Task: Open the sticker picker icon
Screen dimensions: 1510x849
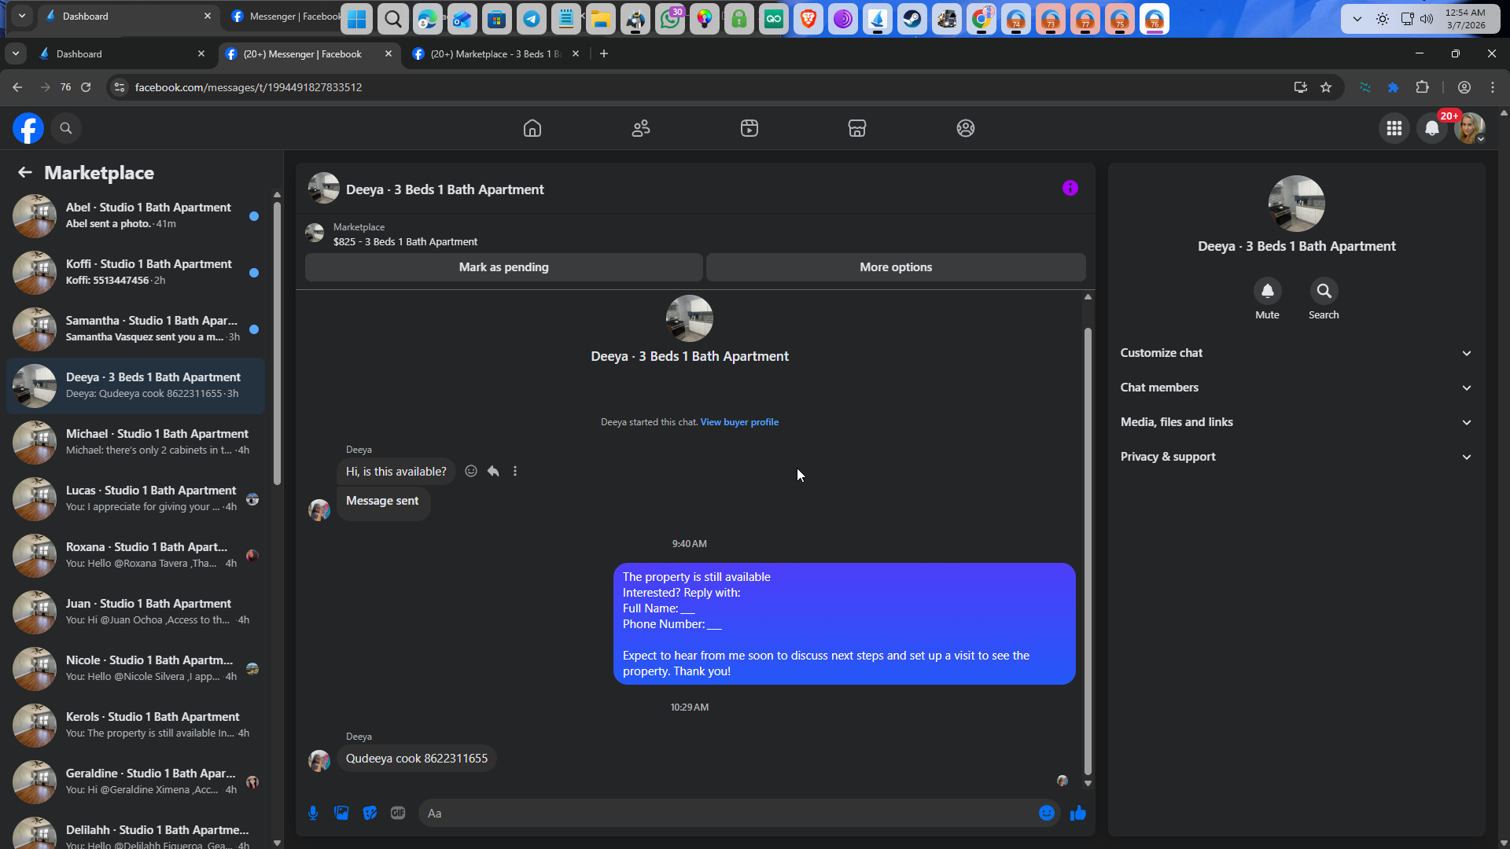Action: coord(370,813)
